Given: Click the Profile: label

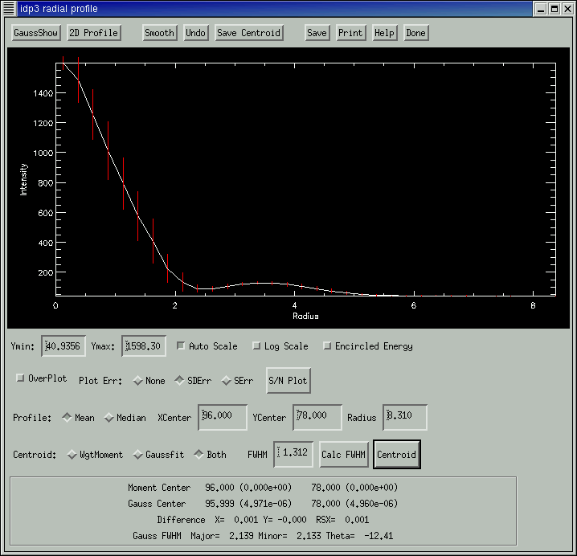Looking at the screenshot, I should 32,418.
